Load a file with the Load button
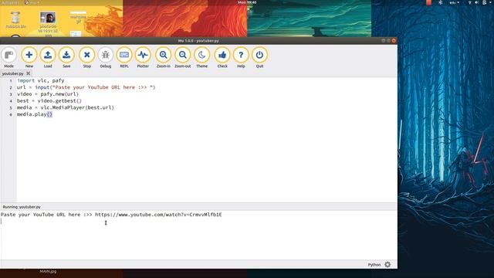The height and width of the screenshot is (278, 494). pos(48,57)
